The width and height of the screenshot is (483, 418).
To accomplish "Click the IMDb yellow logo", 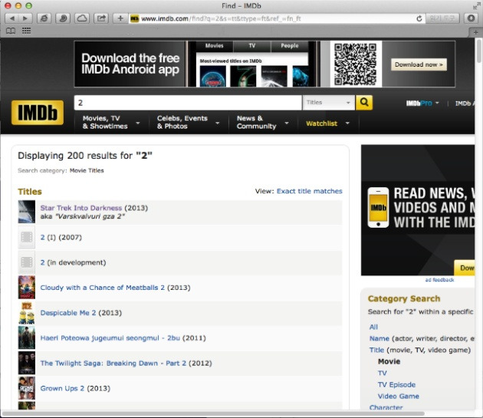I will point(38,113).
